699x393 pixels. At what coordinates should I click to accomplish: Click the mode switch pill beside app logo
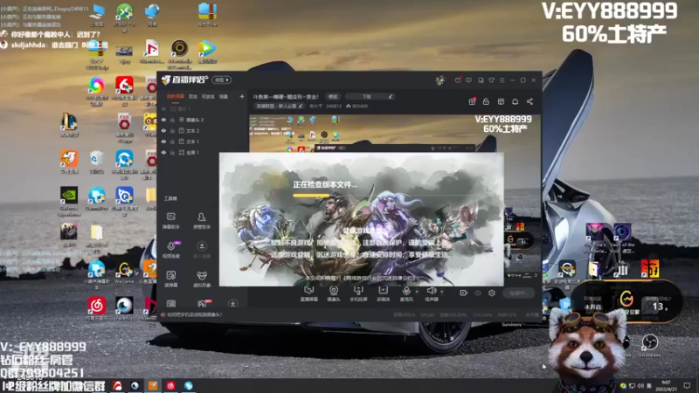coord(222,79)
